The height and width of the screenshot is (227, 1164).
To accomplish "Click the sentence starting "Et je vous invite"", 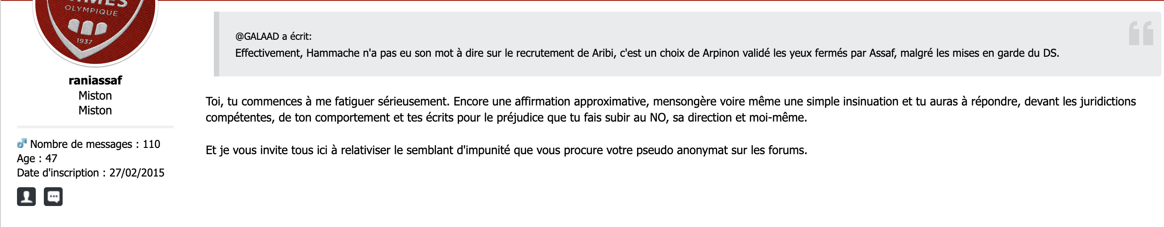I will [506, 150].
